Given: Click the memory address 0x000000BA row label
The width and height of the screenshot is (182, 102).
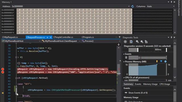Looking at the screenshot, I should coord(8,27).
